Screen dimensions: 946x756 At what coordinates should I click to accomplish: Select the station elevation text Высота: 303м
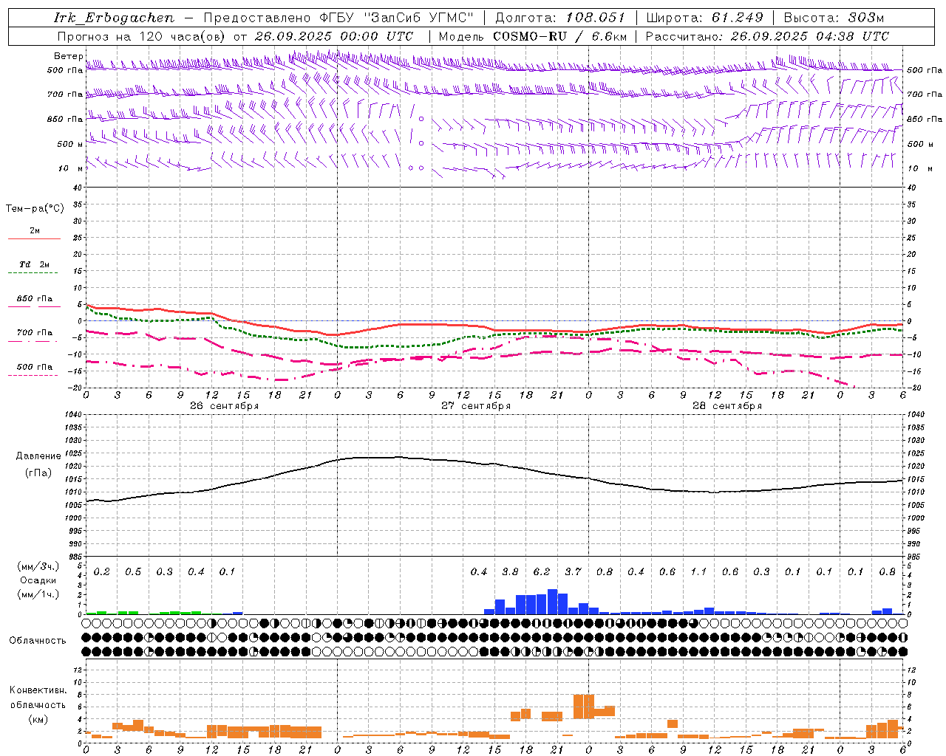coord(833,18)
